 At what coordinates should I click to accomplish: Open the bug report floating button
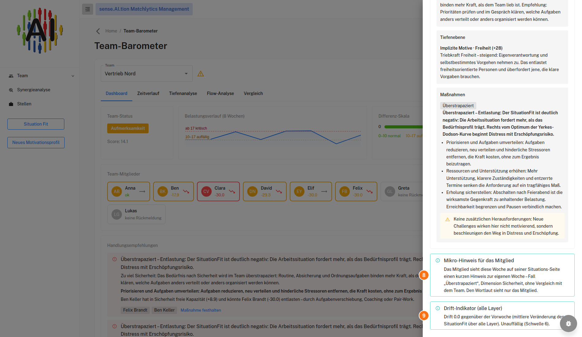pos(569,324)
